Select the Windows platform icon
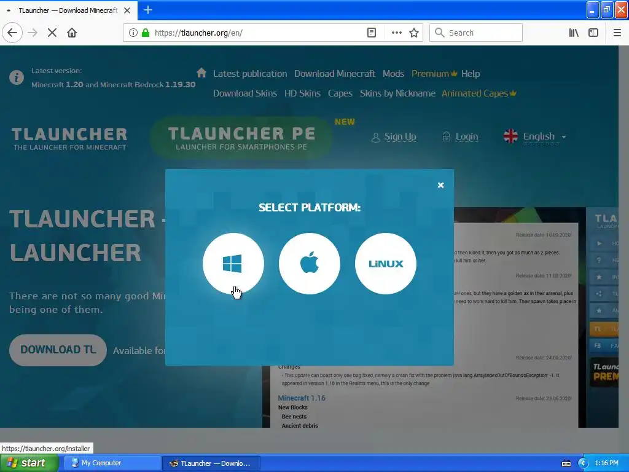The width and height of the screenshot is (629, 472). pyautogui.click(x=233, y=264)
